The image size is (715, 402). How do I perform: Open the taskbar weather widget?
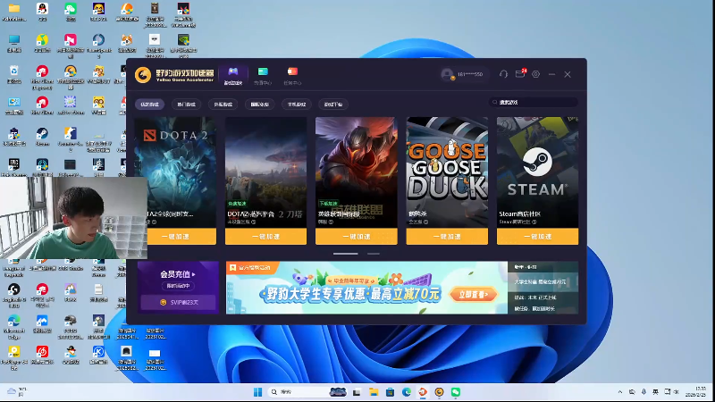(16, 392)
